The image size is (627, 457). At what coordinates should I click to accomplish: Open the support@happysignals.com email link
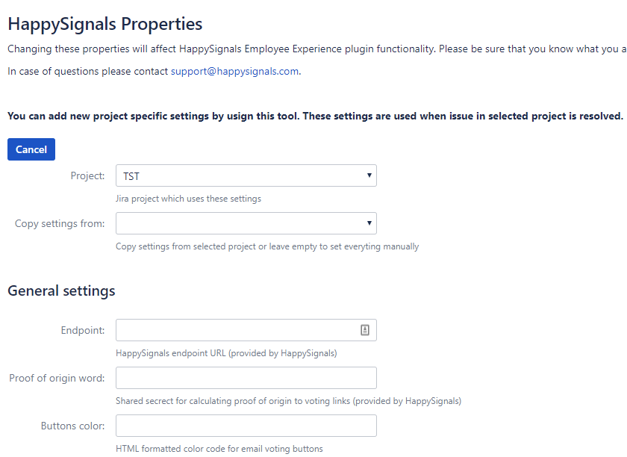234,71
